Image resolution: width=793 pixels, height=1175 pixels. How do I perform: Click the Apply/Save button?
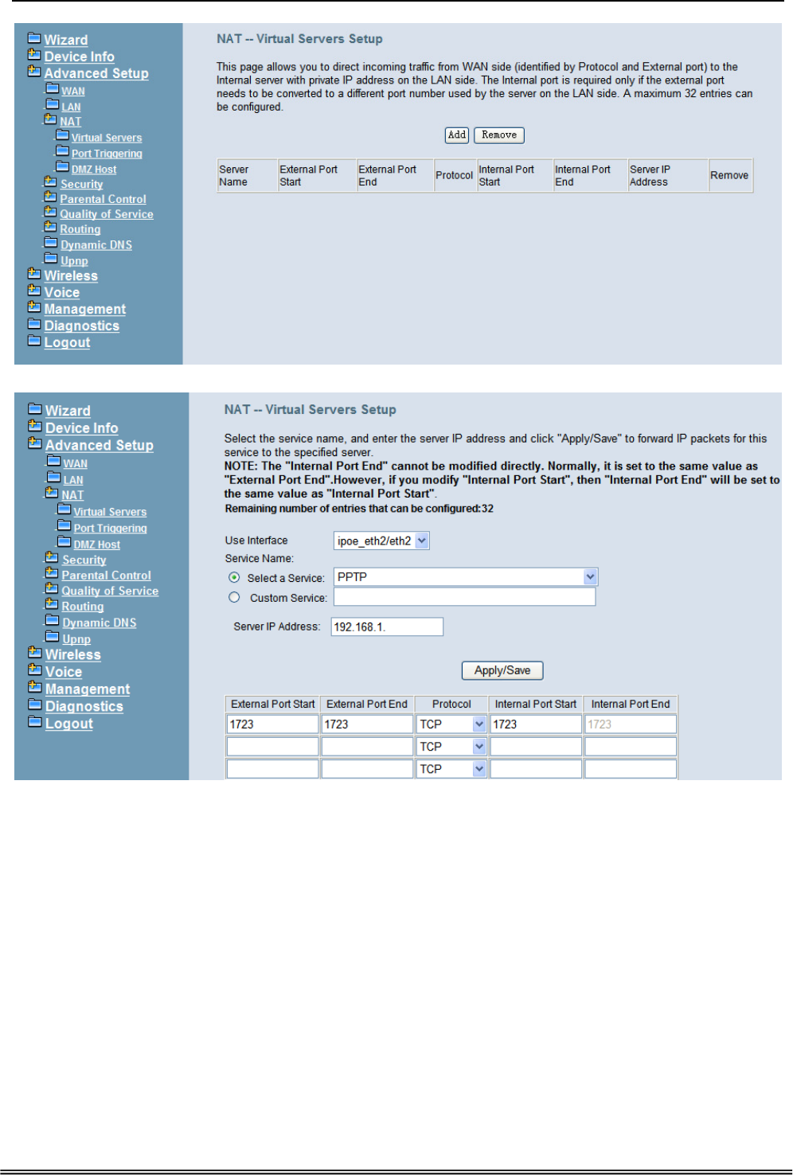point(502,670)
